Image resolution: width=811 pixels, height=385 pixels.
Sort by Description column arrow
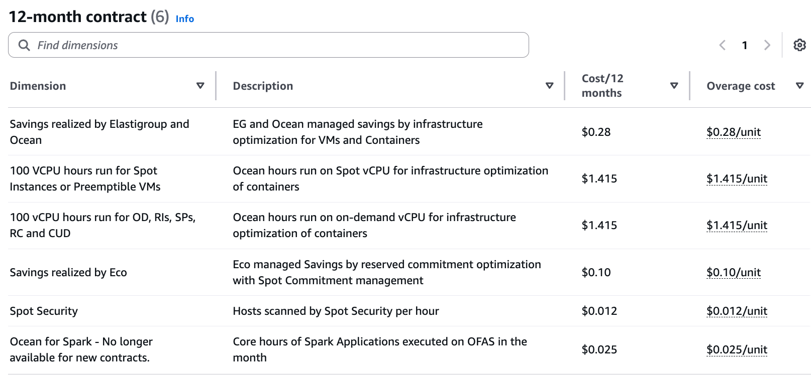[x=549, y=86]
